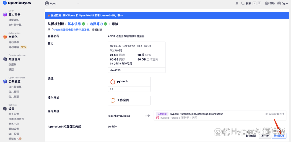Click the NVIDIA GeForce RTX 4090 card

pyautogui.click(x=137, y=57)
